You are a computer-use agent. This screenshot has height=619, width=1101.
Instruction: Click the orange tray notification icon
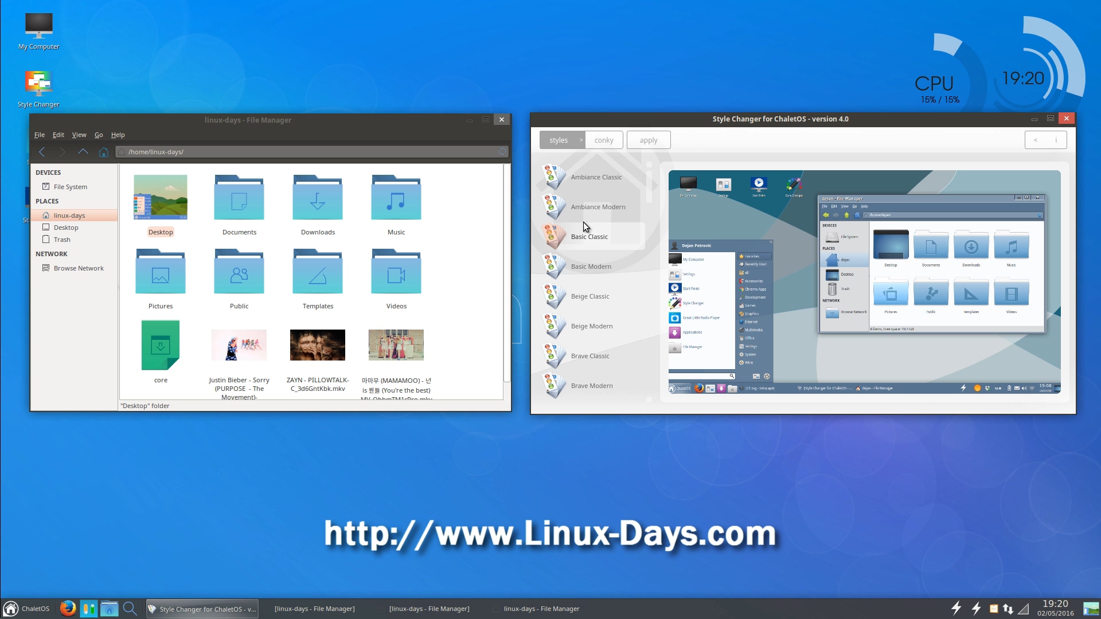[994, 609]
